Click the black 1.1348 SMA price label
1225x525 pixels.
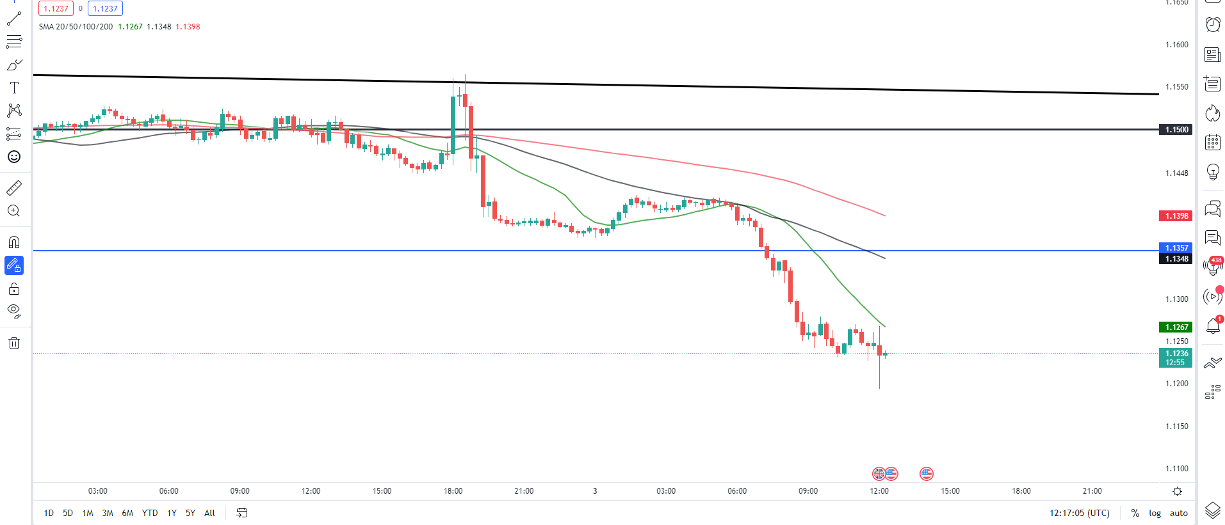coord(1176,259)
